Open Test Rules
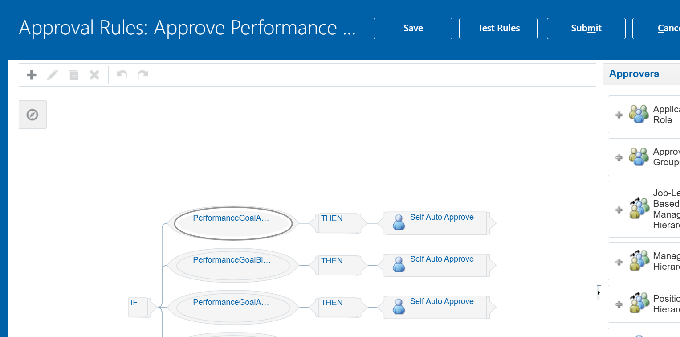 tap(498, 29)
